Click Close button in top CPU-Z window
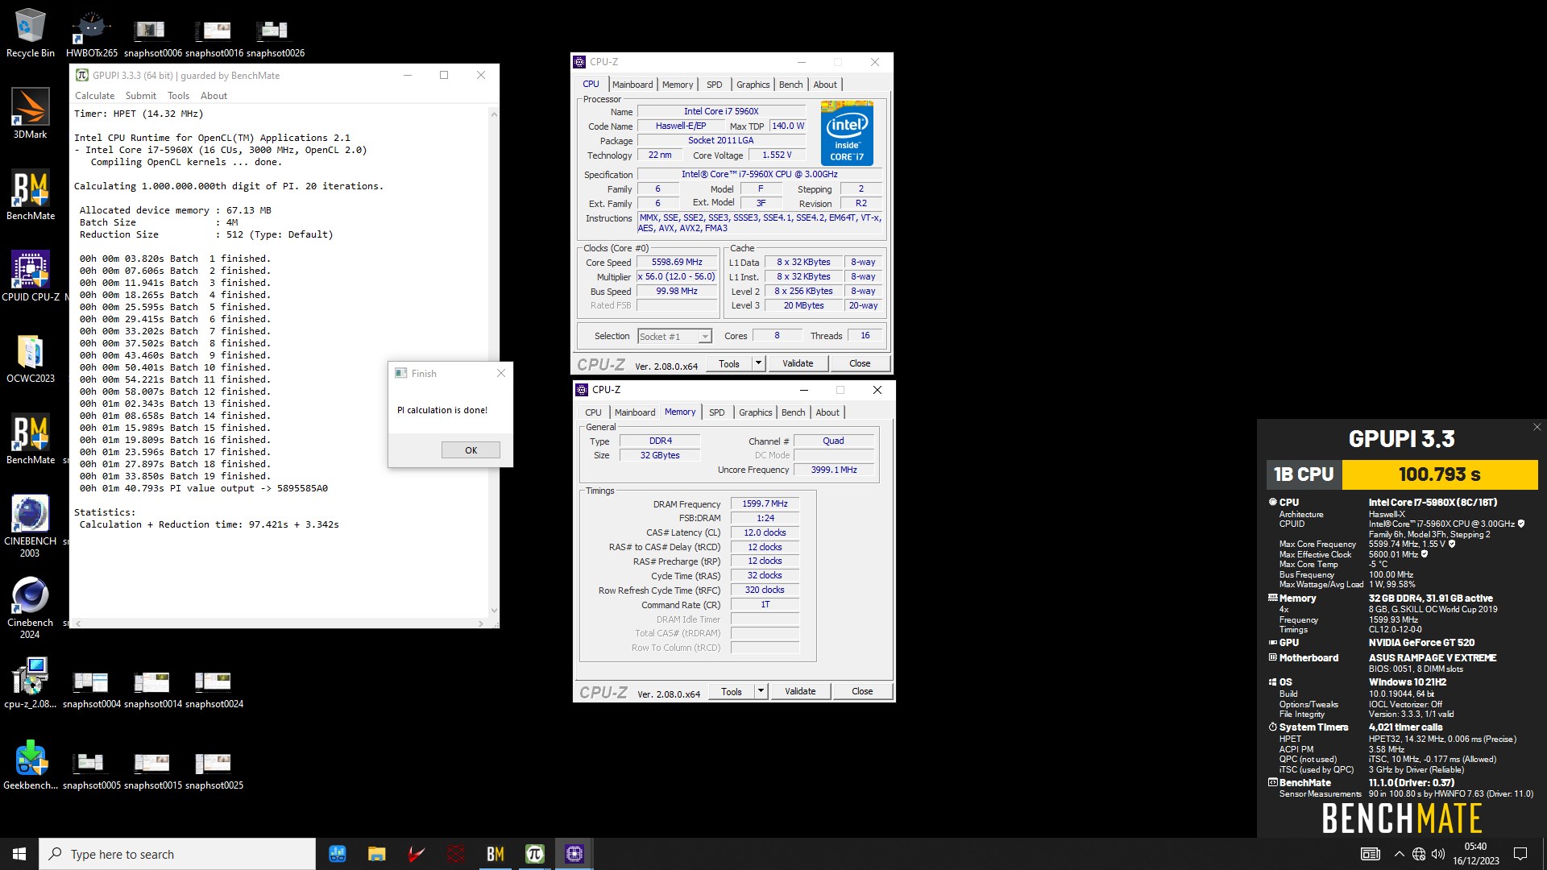1547x870 pixels. pos(860,363)
